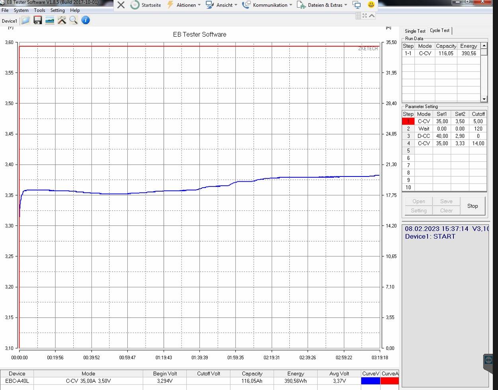Open the Tools menu

point(39,10)
